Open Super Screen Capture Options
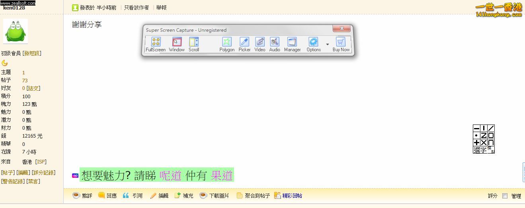 [314, 44]
